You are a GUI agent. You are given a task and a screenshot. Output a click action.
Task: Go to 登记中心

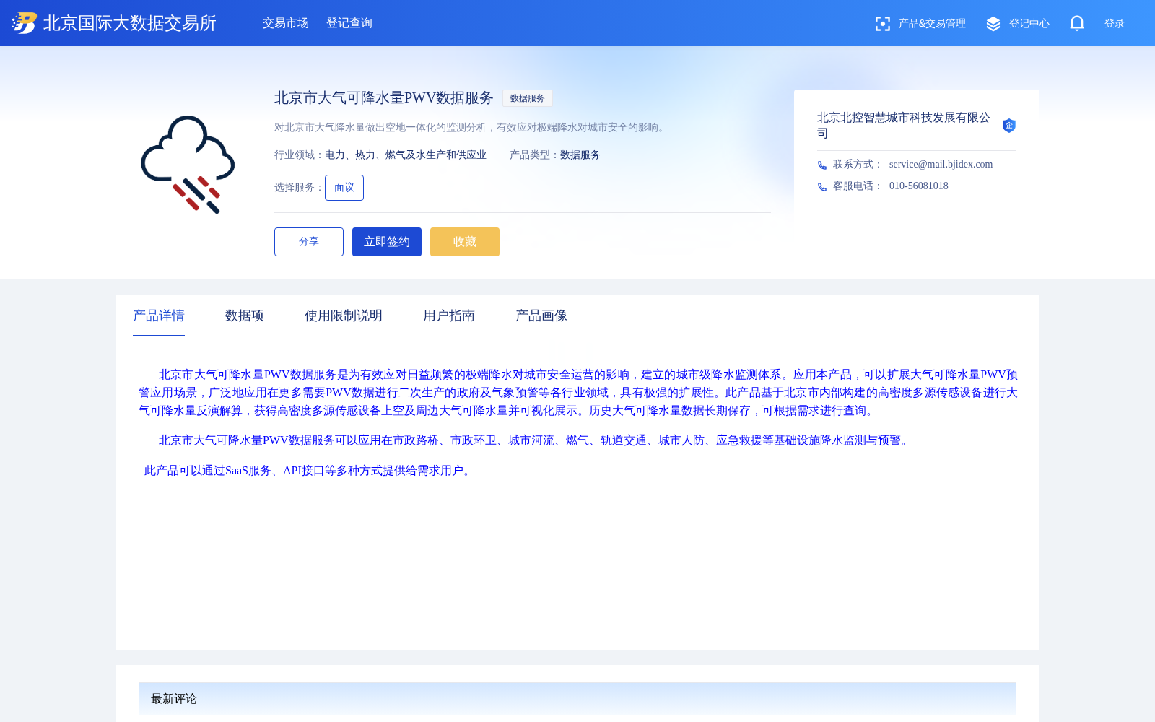point(1029,24)
